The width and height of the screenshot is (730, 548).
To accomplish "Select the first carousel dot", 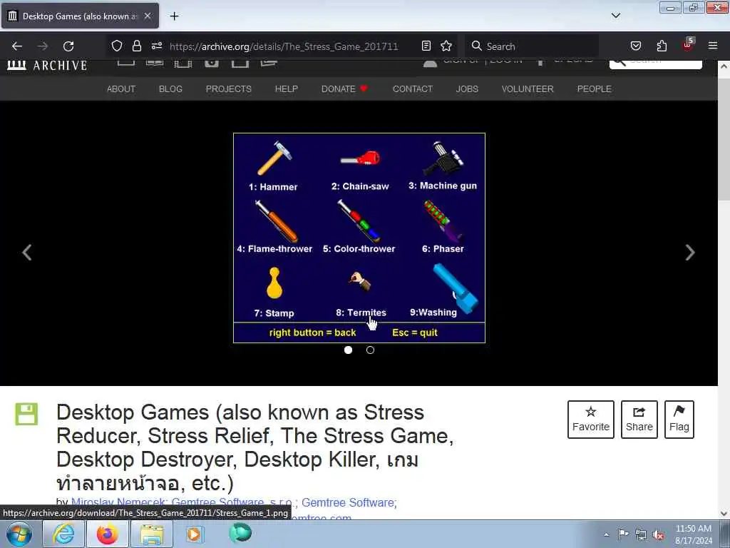I will coord(348,350).
